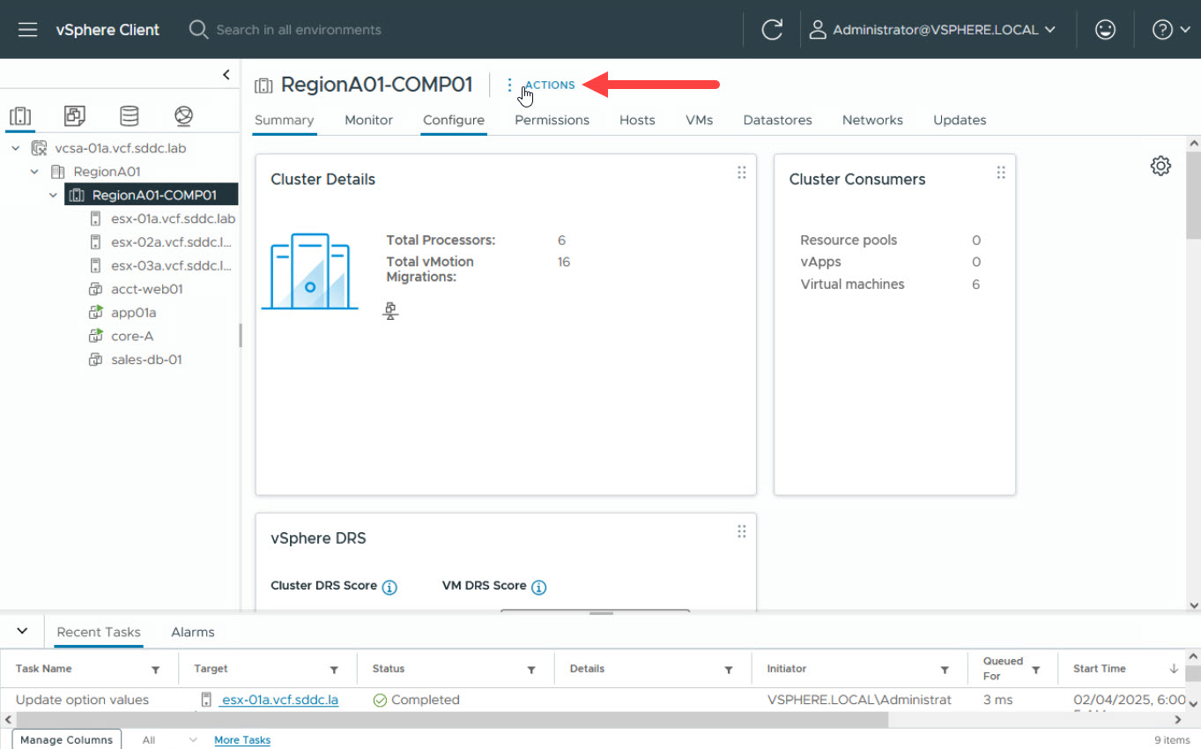This screenshot has height=749, width=1201.
Task: Click the panel resize handle above Recent Tasks
Action: [601, 613]
